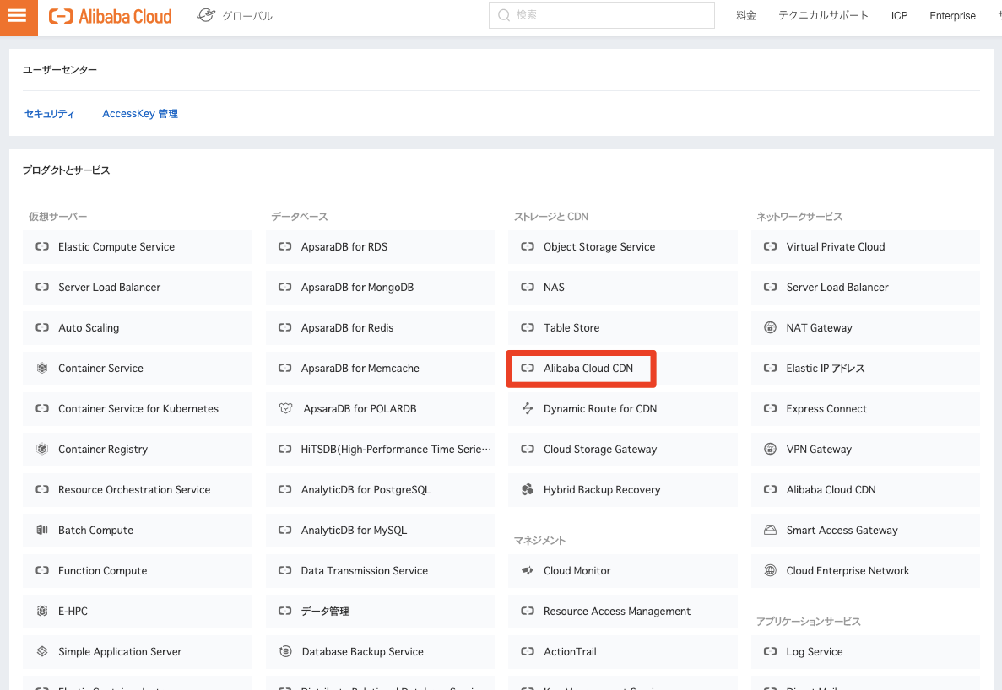Click the アプリケーションサービス category label
This screenshot has width=1002, height=690.
(x=809, y=621)
